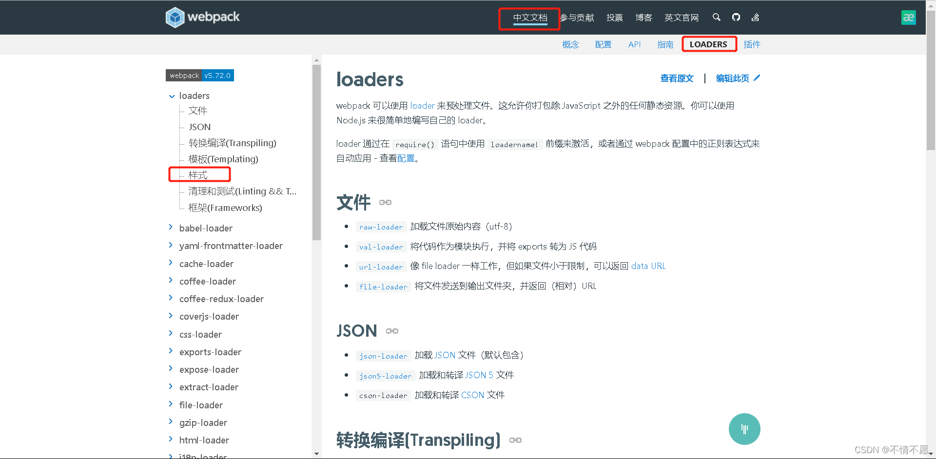The height and width of the screenshot is (459, 936).
Task: Switch to the 配置 sub-navigation tab
Action: [603, 44]
